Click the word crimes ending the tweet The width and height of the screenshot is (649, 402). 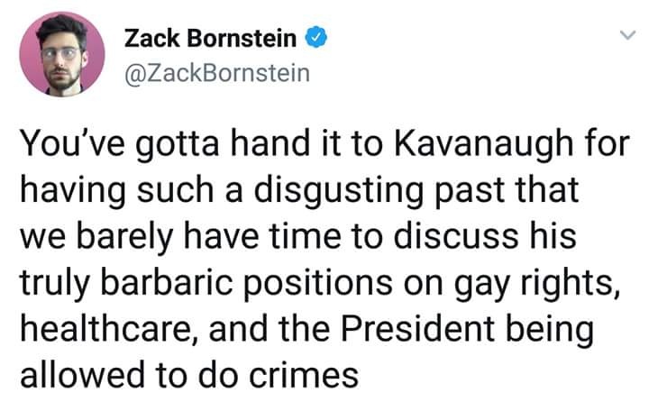[304, 375]
